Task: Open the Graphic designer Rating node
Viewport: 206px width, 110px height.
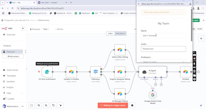Action: coord(120,72)
